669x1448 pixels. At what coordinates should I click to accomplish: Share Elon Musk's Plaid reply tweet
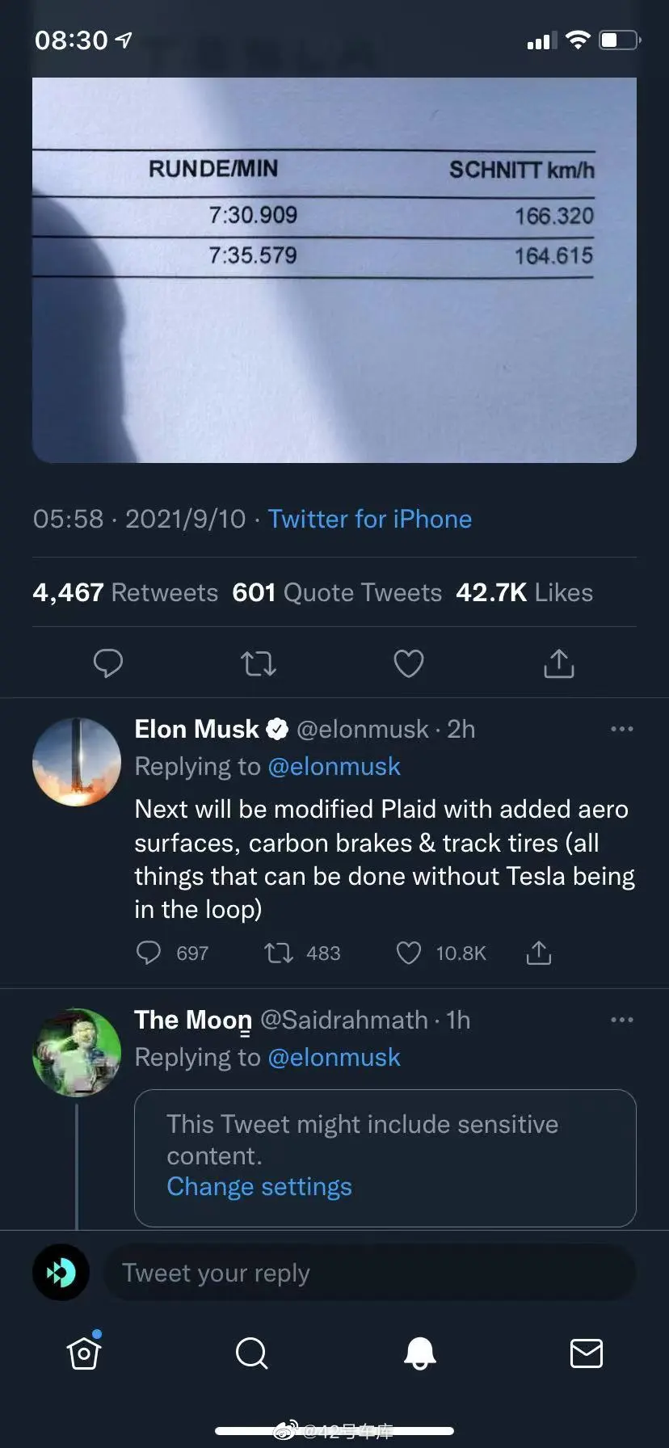coord(539,953)
